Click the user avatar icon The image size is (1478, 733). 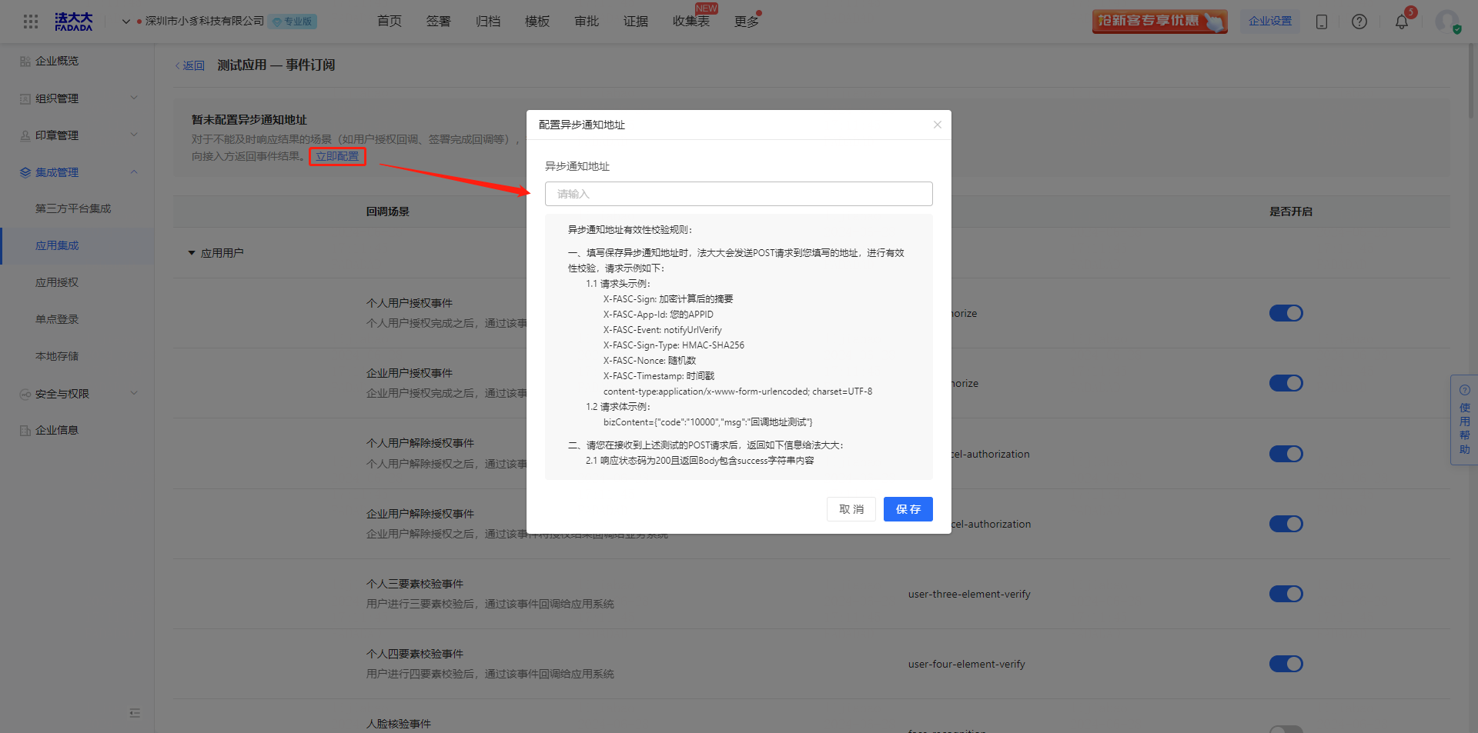coord(1447,22)
